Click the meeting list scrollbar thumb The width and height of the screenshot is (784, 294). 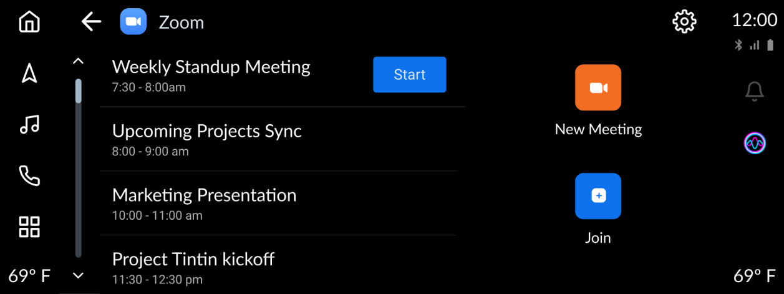[x=79, y=91]
